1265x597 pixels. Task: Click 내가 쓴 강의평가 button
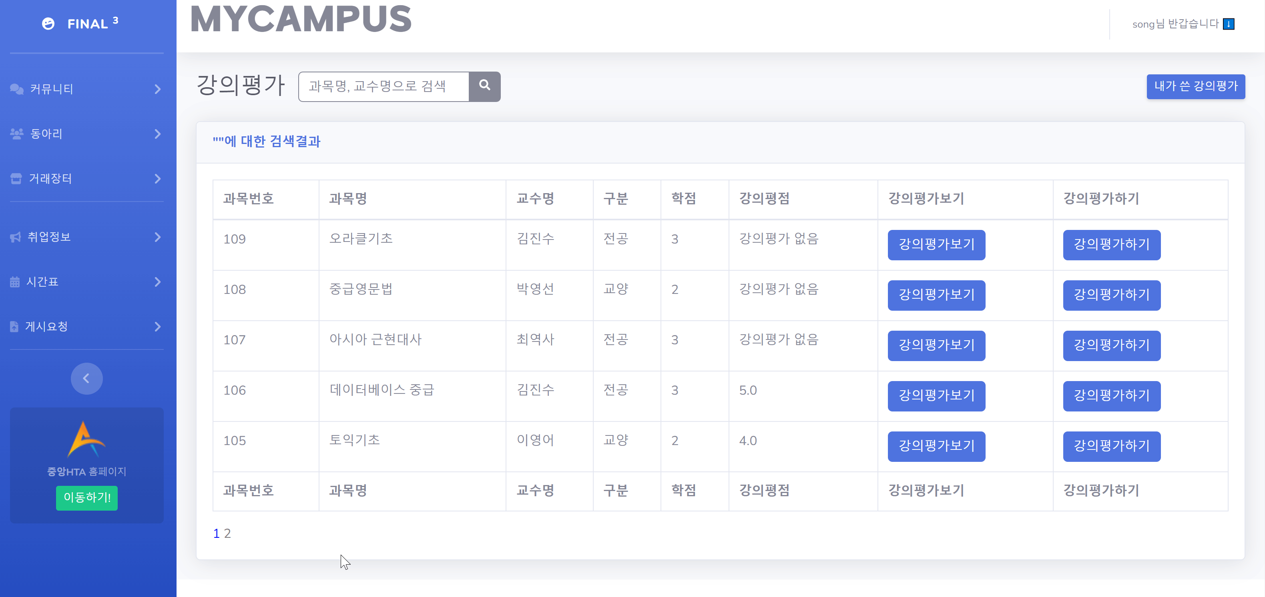point(1195,86)
